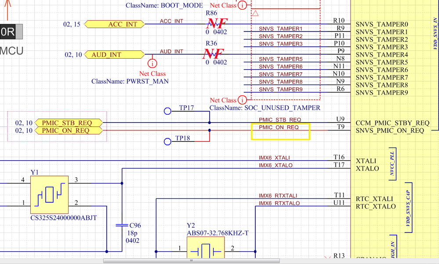The height and width of the screenshot is (264, 439).
Task: Select the SNVS_PMIC_ON_REQ pin T9
Action: pyautogui.click(x=341, y=127)
